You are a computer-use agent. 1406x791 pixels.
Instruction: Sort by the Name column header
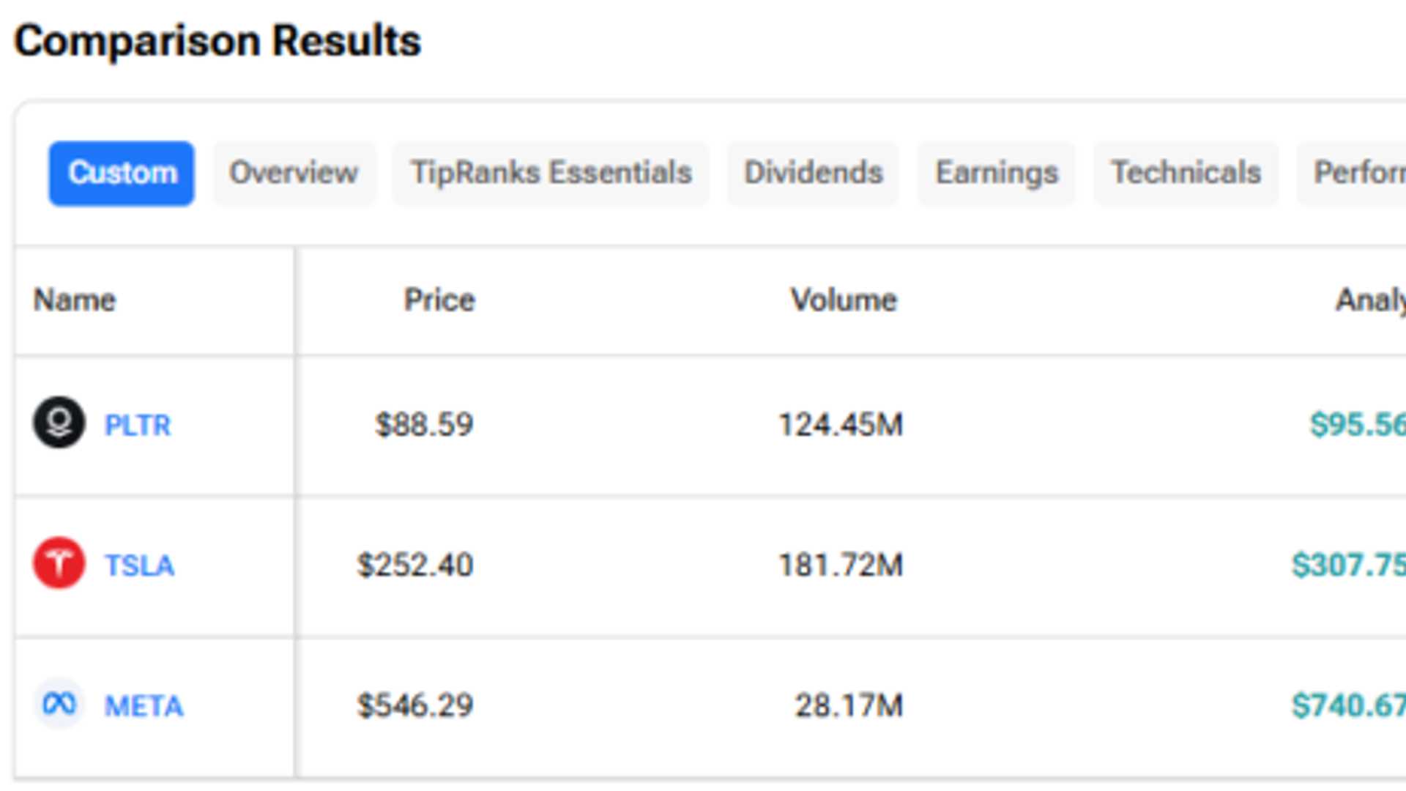tap(74, 299)
